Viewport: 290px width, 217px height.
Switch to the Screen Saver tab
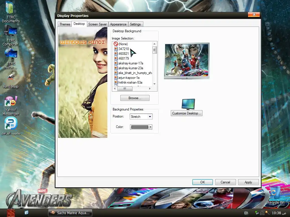pyautogui.click(x=97, y=24)
